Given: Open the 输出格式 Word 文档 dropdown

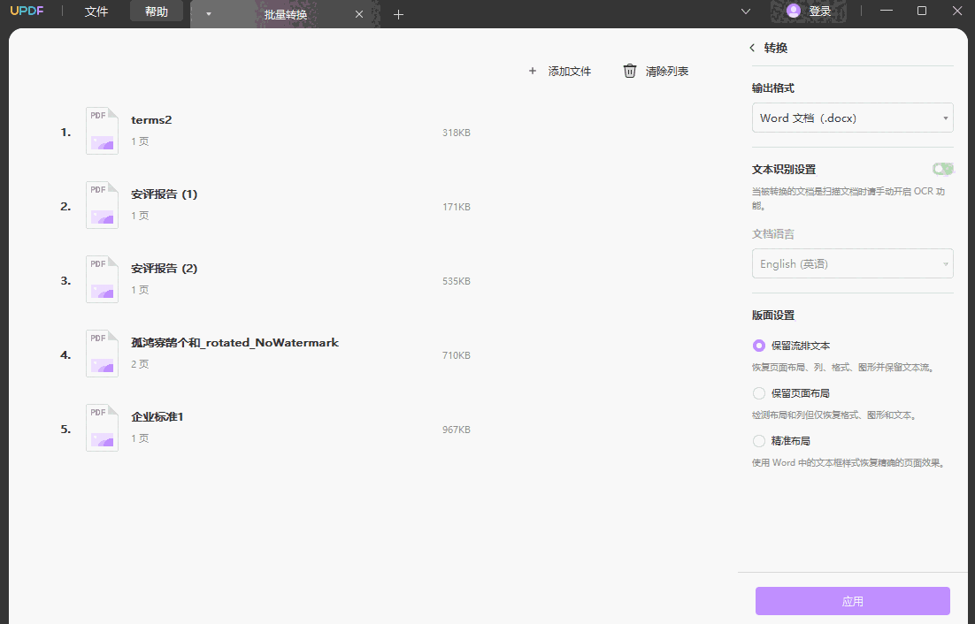Looking at the screenshot, I should 852,117.
